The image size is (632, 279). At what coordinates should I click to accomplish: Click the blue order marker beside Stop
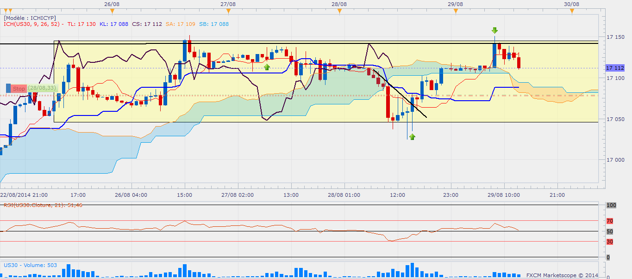(8, 88)
